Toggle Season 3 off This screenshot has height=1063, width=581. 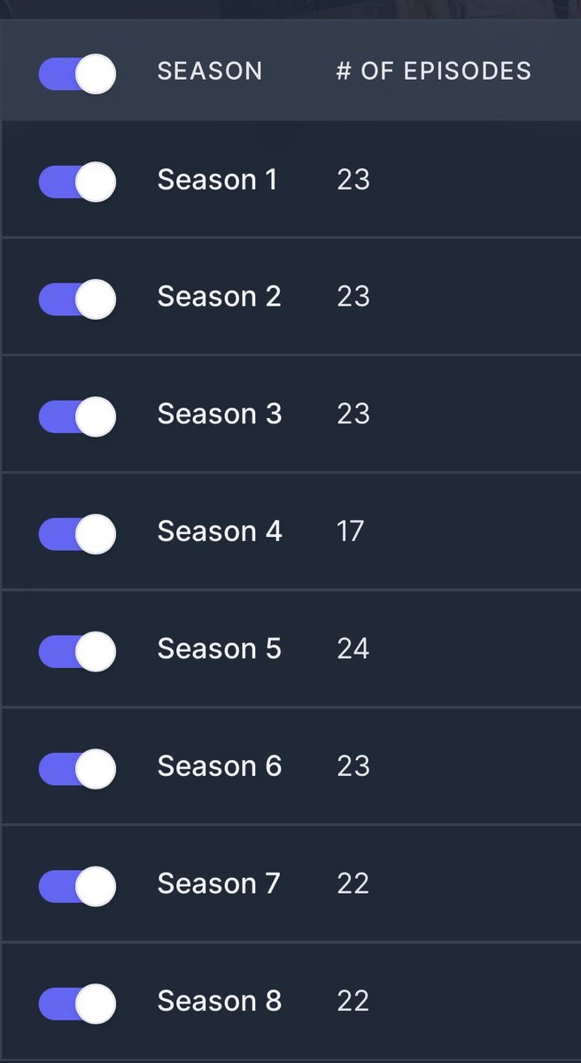coord(77,416)
